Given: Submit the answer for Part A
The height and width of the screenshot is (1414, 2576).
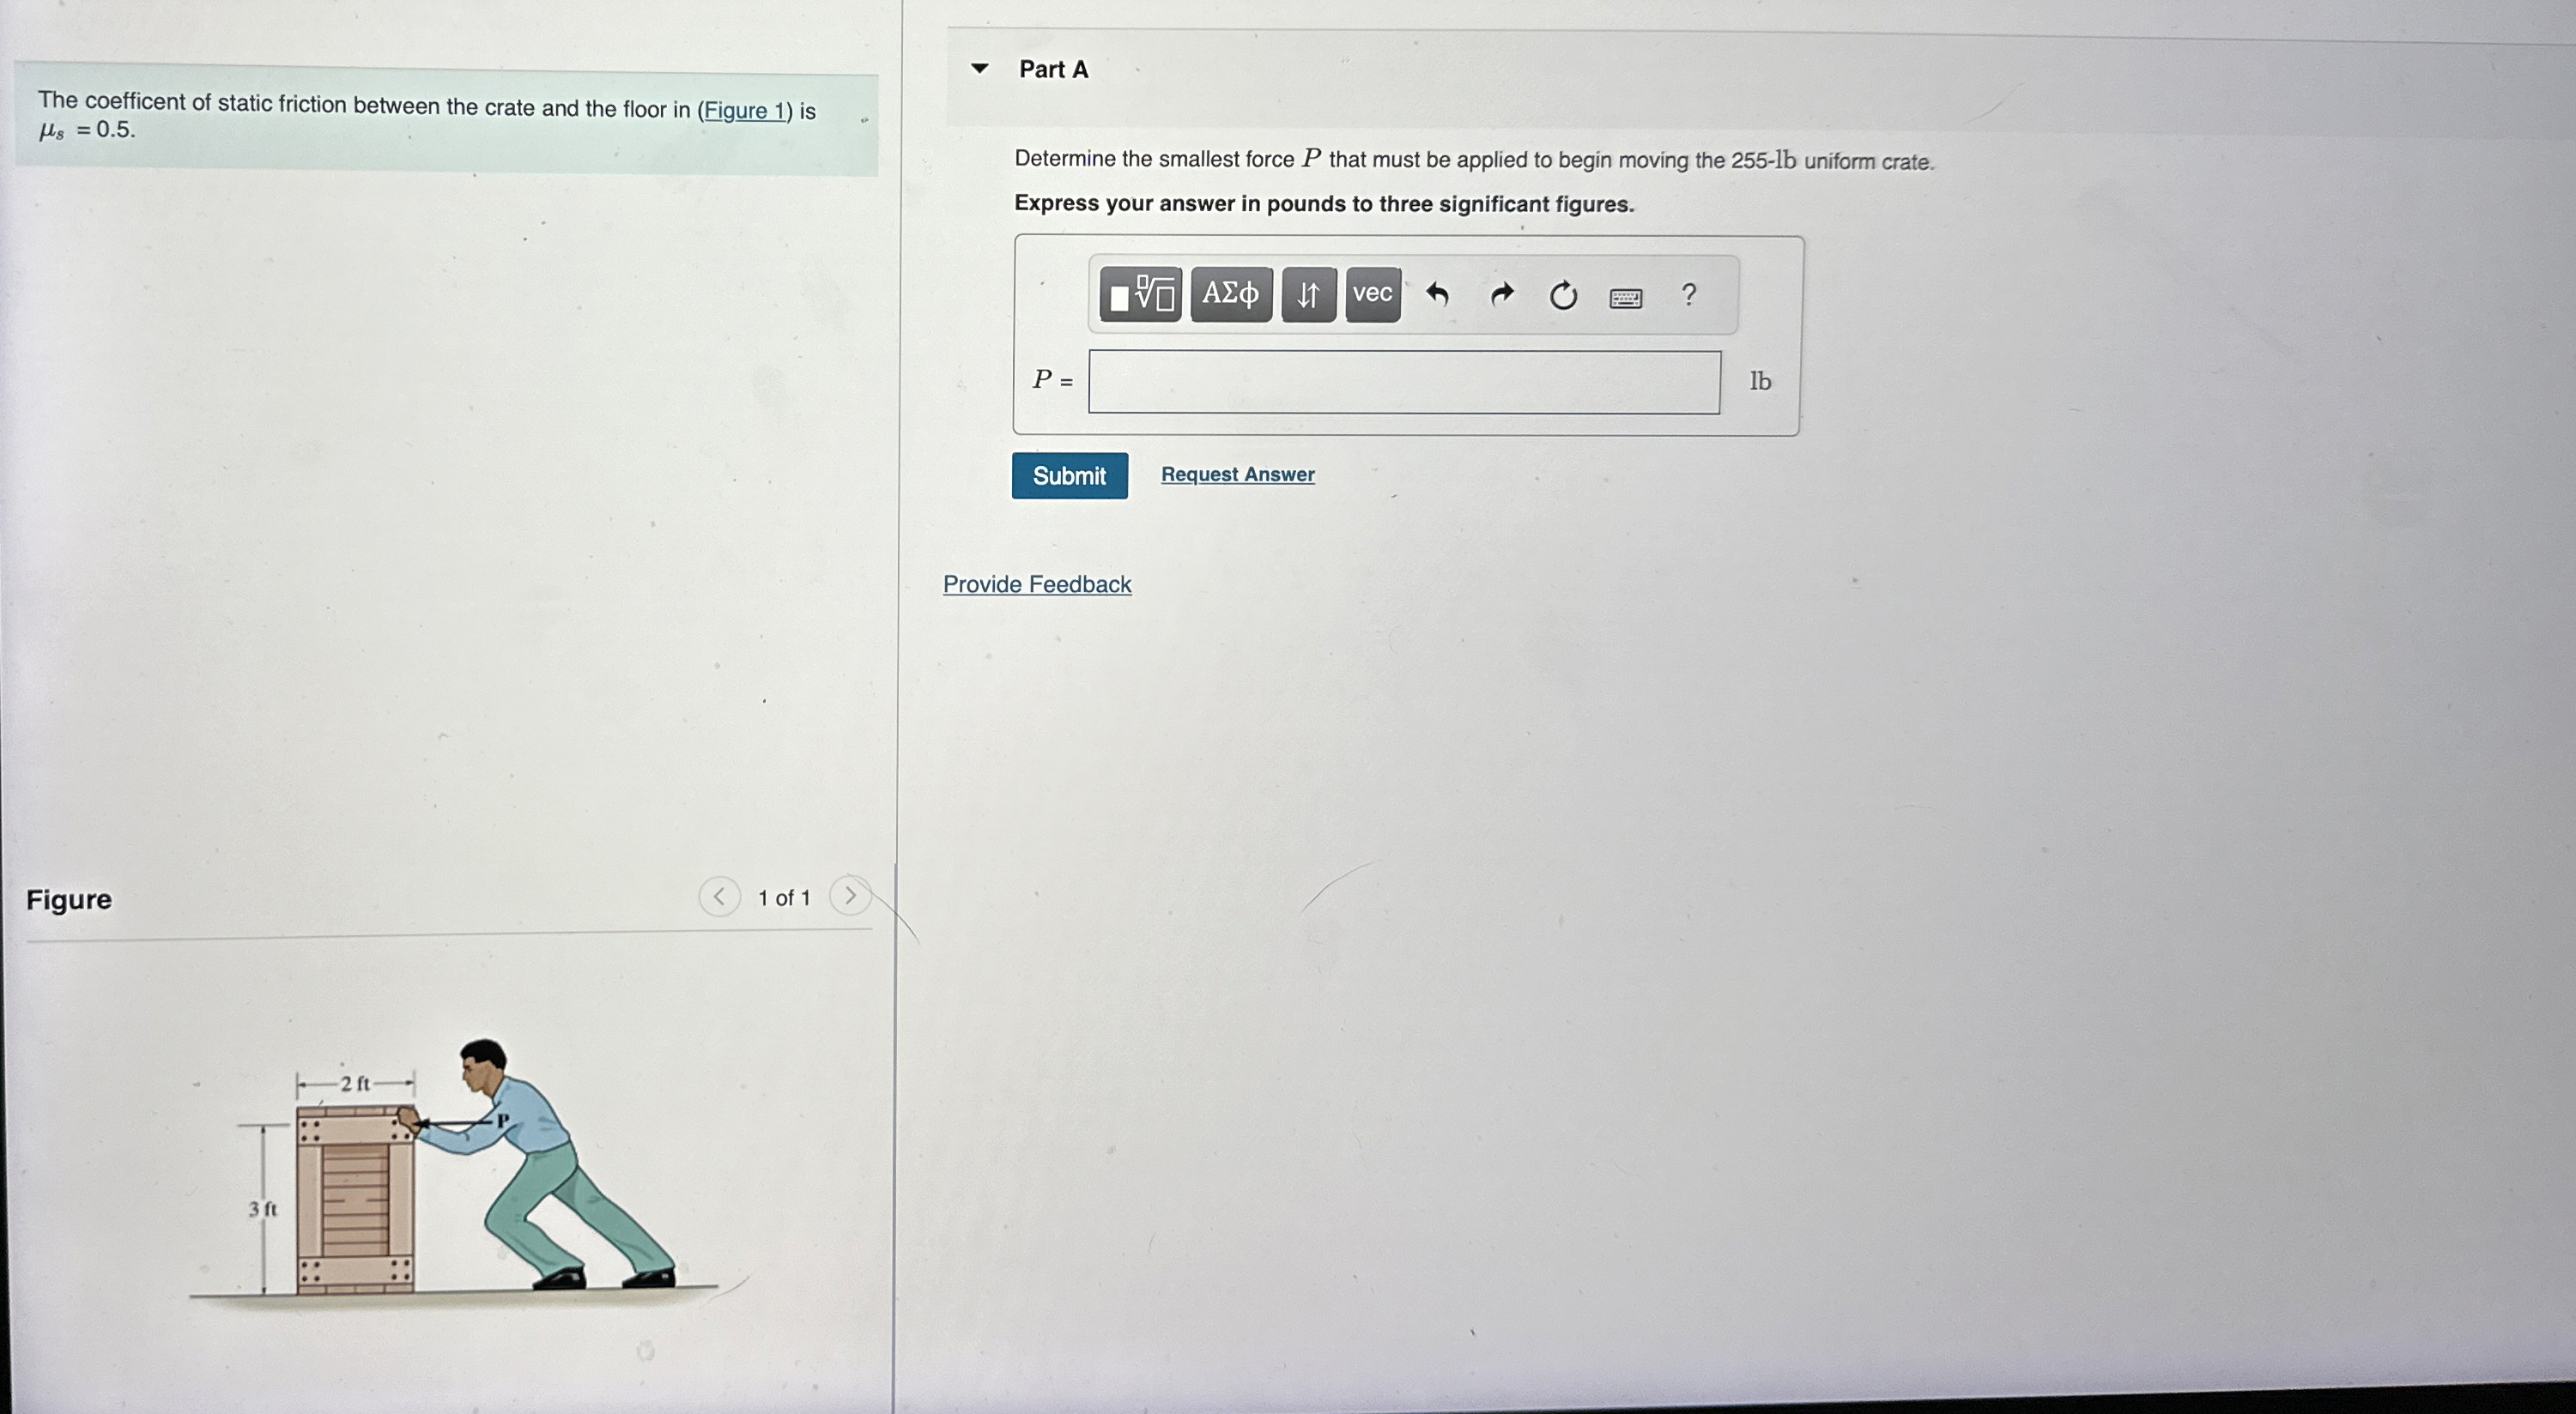Looking at the screenshot, I should (x=1069, y=475).
